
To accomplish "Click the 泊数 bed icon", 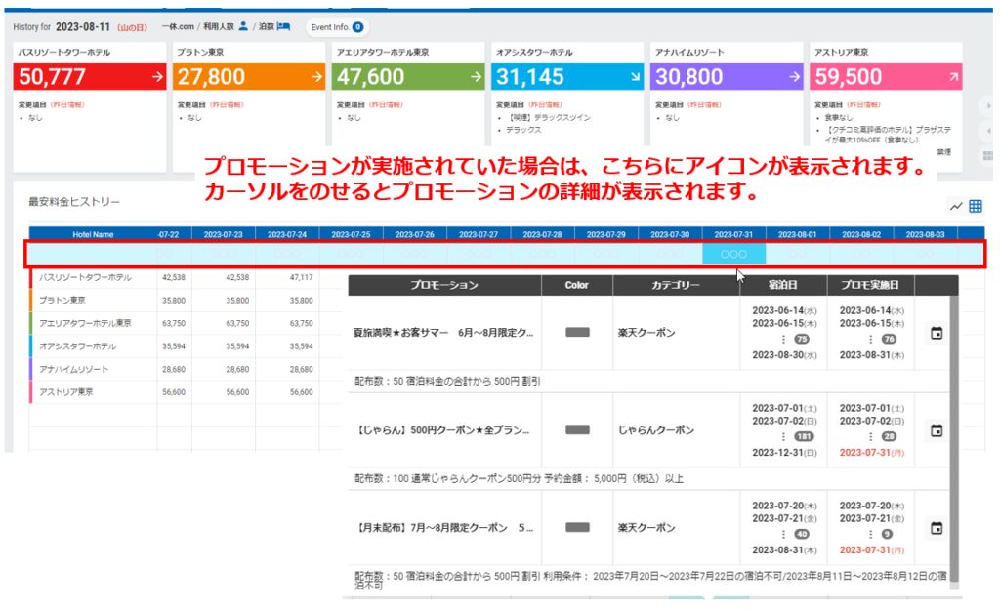I will tap(283, 26).
